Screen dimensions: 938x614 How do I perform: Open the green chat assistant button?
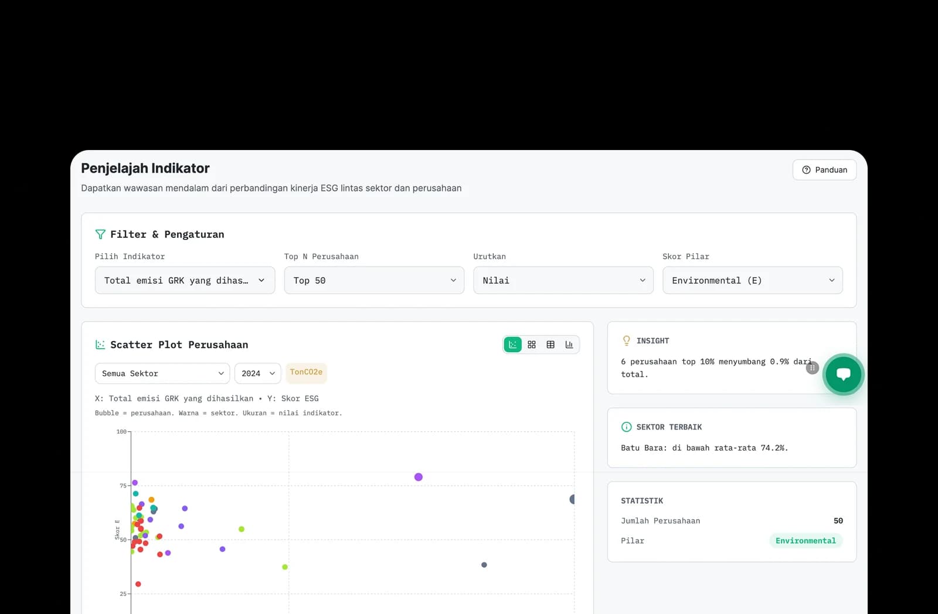844,374
